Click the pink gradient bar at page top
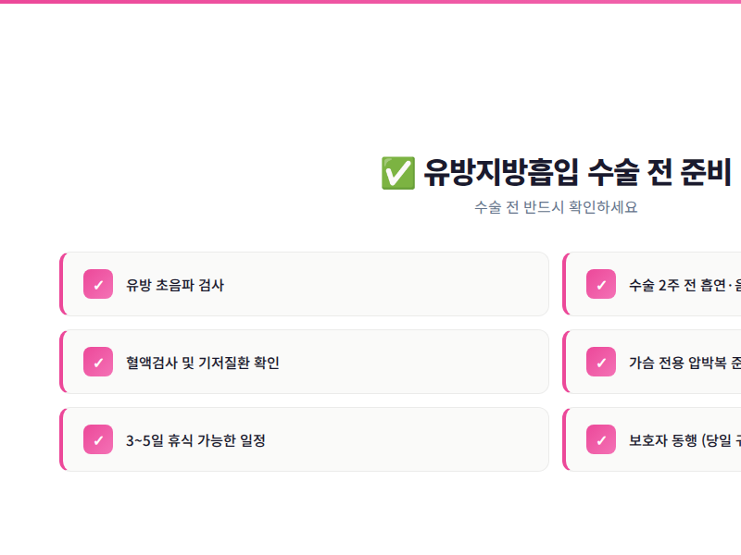This screenshot has height=555, width=741. pos(370,2)
